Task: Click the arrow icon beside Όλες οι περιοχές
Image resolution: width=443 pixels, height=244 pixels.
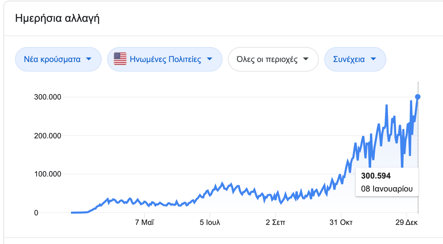Action: pyautogui.click(x=306, y=59)
